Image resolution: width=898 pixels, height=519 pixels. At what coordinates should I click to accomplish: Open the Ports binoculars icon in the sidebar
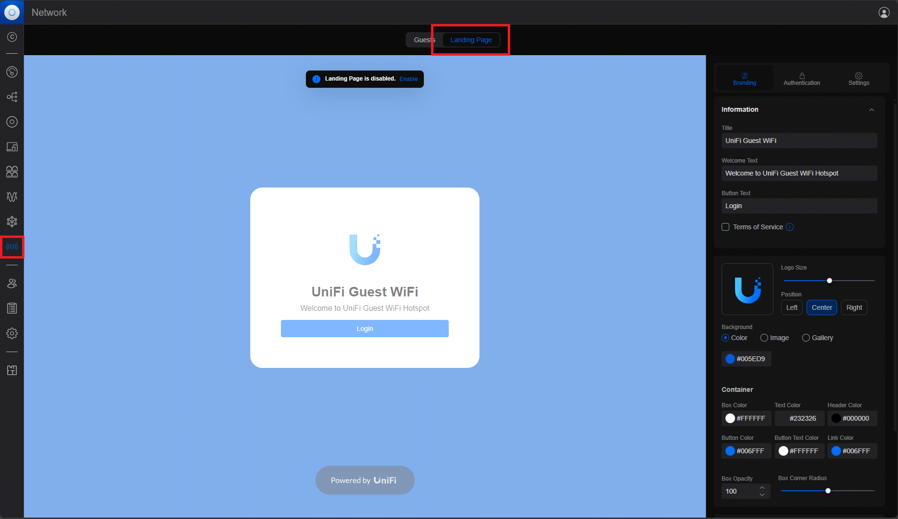click(x=12, y=172)
